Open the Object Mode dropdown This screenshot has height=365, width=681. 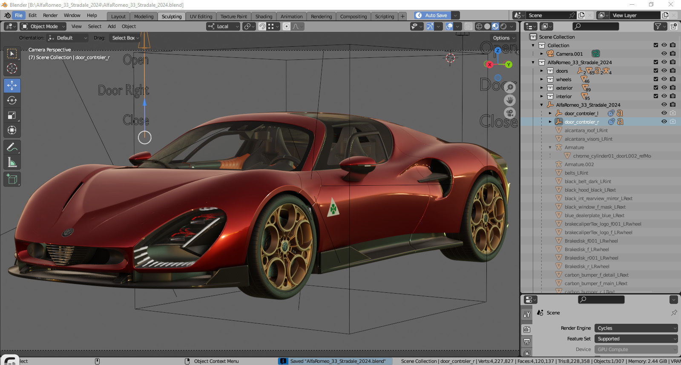pos(43,26)
